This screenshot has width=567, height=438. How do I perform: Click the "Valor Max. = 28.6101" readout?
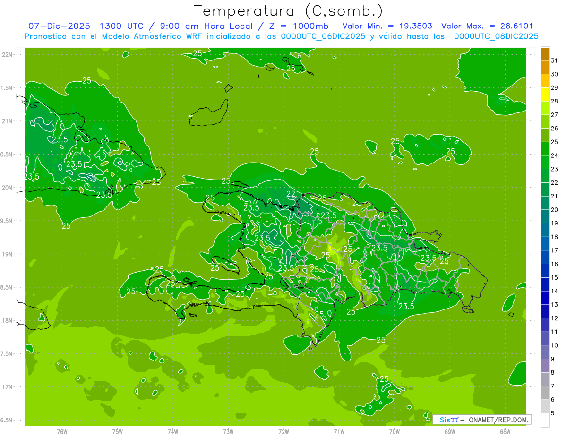(487, 26)
